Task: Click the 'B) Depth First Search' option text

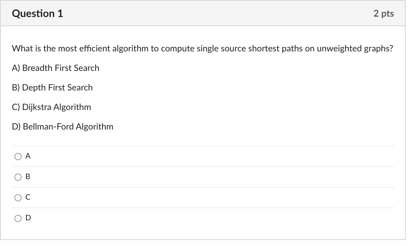Action: coord(52,88)
